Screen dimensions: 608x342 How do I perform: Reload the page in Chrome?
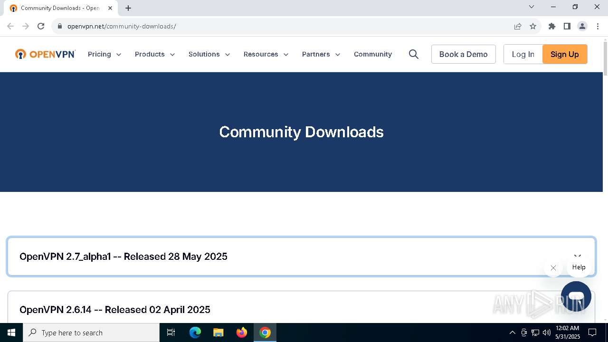pyautogui.click(x=41, y=26)
